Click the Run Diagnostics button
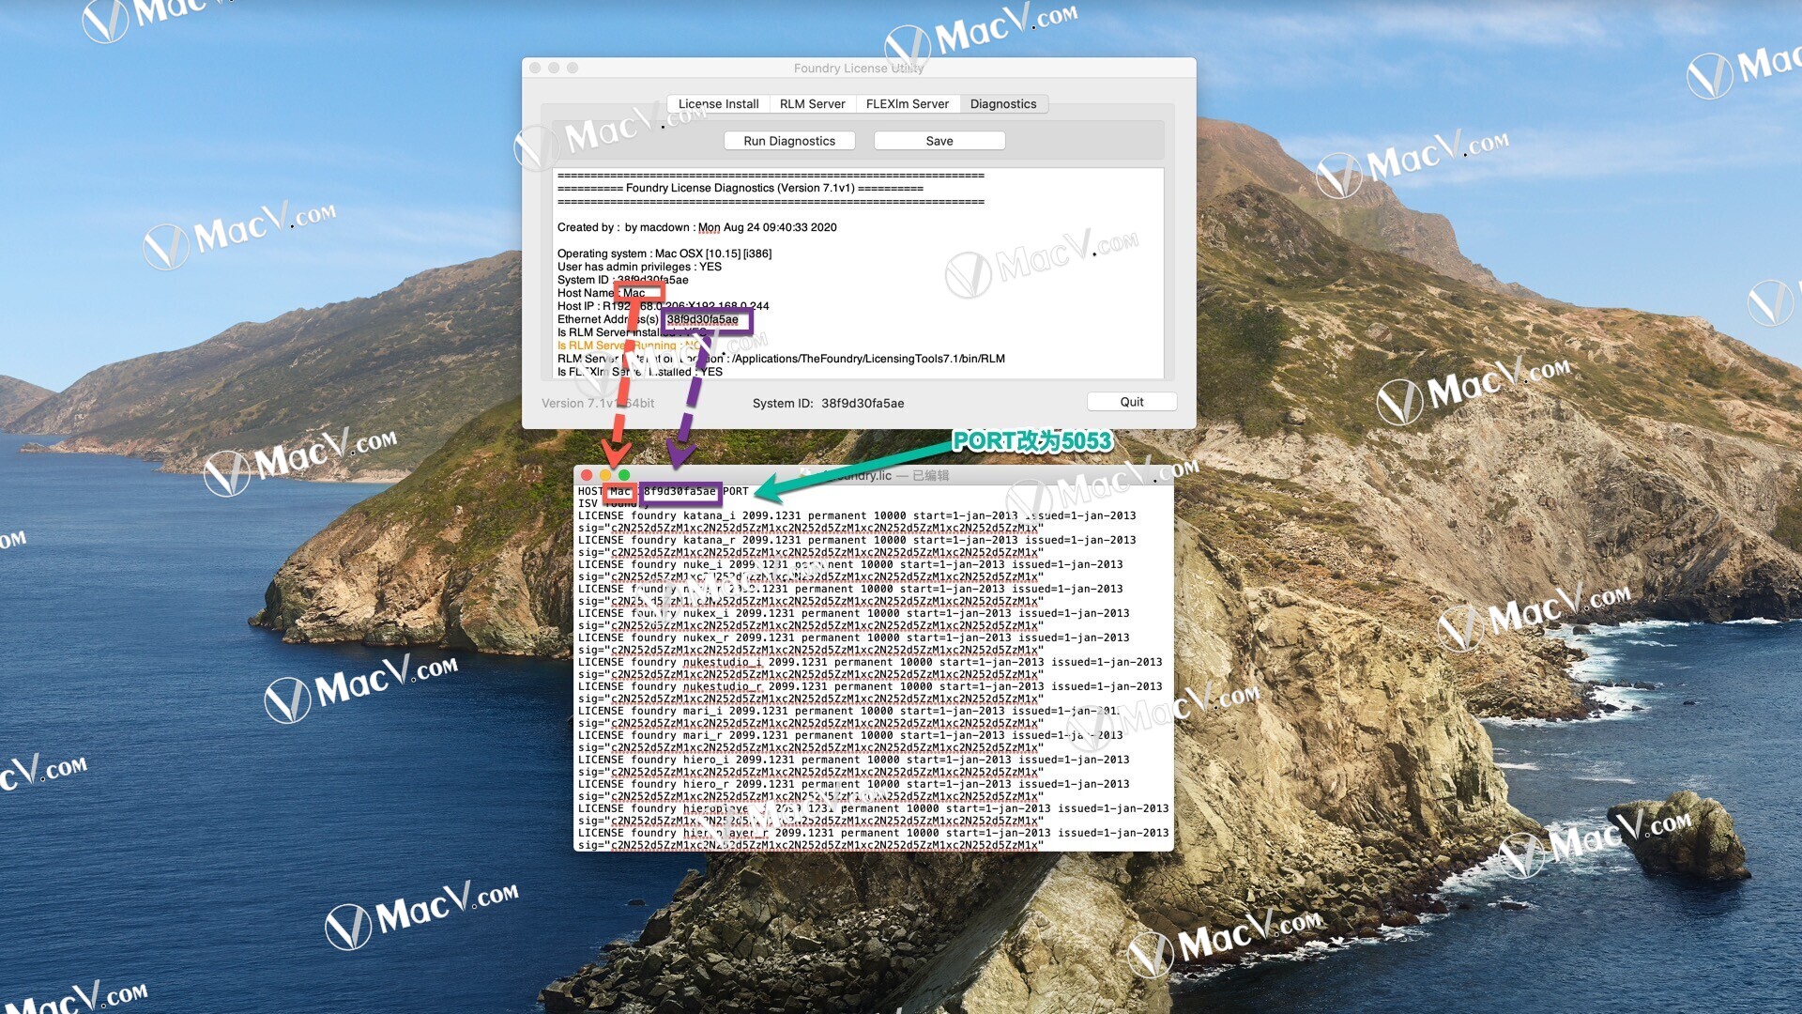Screen dimensions: 1802x1014 click(x=789, y=141)
